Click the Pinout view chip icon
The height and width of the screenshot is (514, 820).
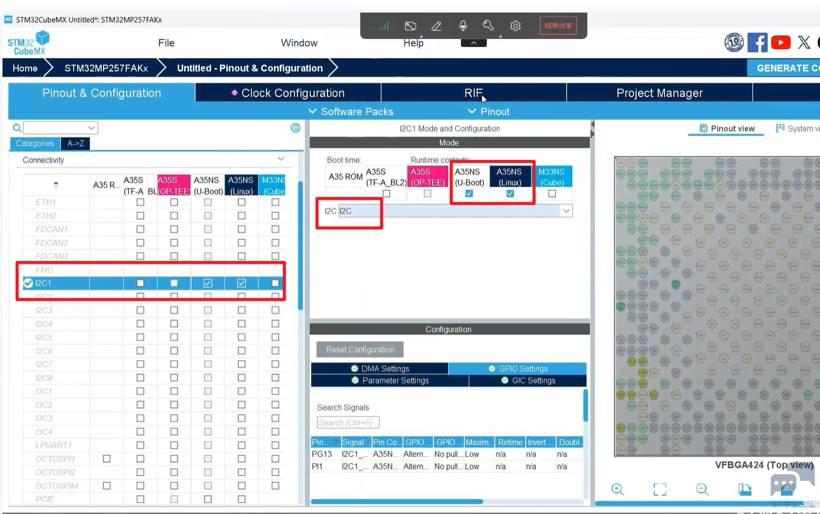(x=703, y=128)
